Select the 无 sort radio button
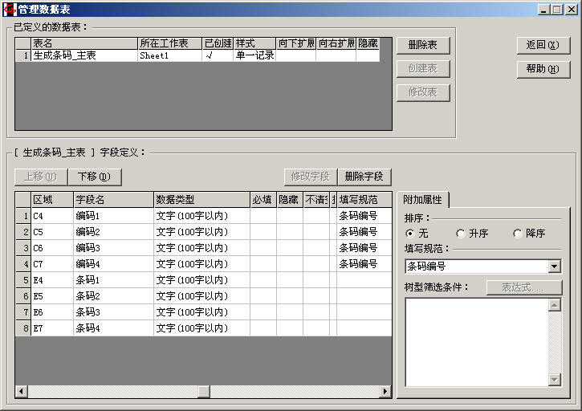Screen dimensions: 582x411 click(410, 234)
